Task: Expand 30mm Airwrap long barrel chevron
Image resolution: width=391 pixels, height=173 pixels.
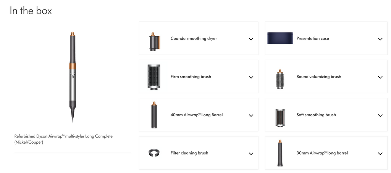Action: (380, 154)
